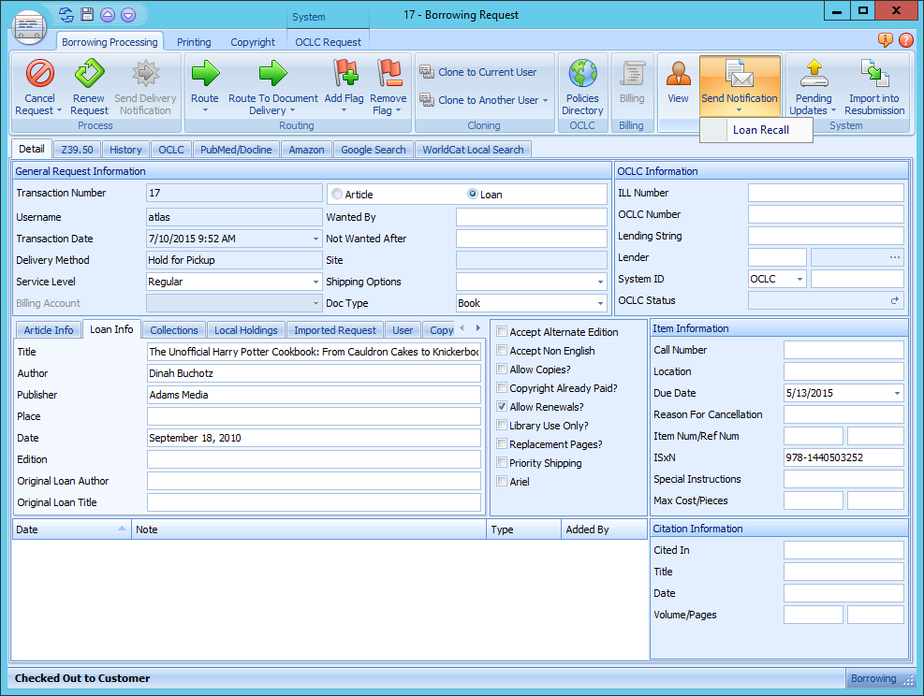The height and width of the screenshot is (696, 924).
Task: Click the View user icon
Action: point(678,74)
